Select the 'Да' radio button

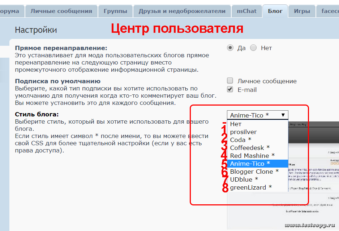[230, 48]
